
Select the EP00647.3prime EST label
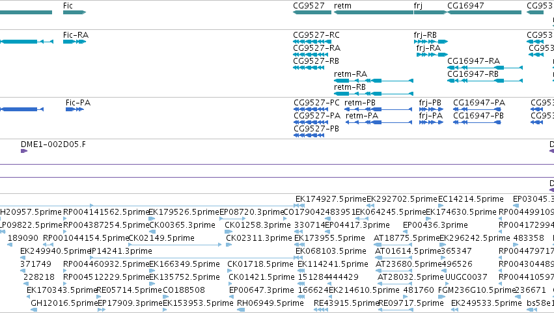click(x=262, y=291)
